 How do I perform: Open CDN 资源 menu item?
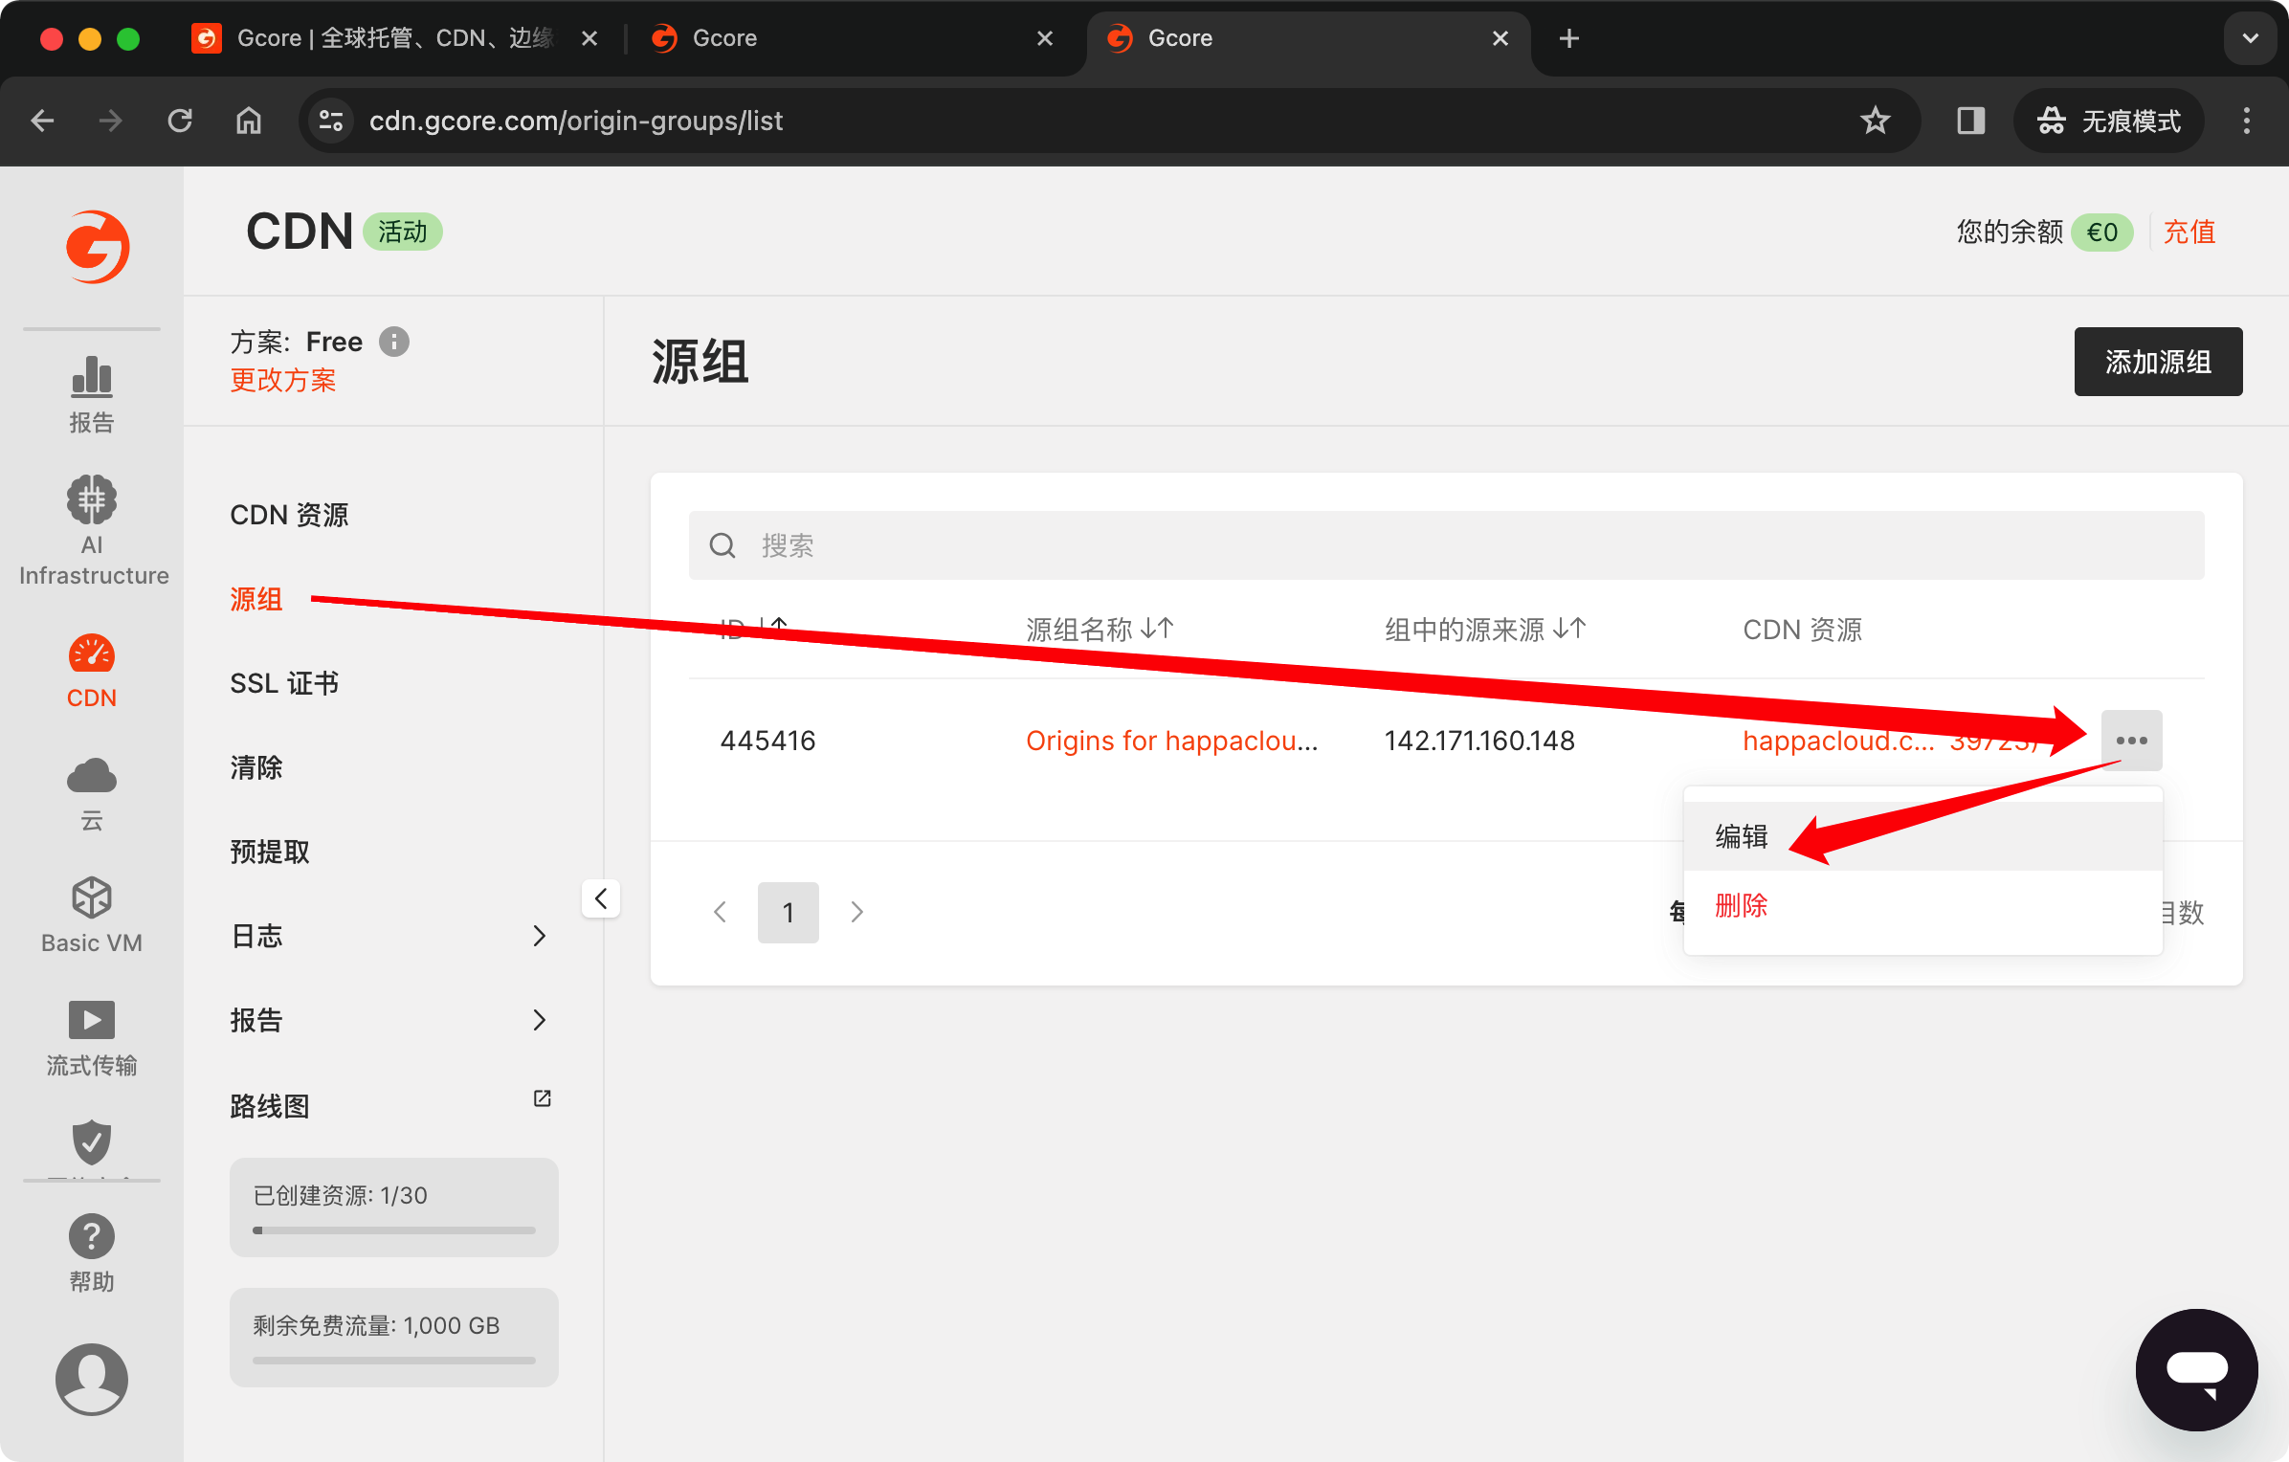coord(289,515)
